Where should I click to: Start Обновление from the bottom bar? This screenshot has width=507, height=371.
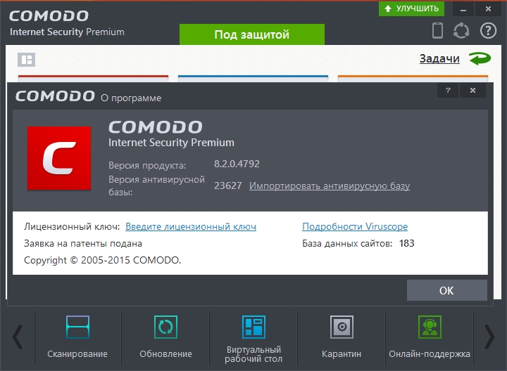[165, 337]
